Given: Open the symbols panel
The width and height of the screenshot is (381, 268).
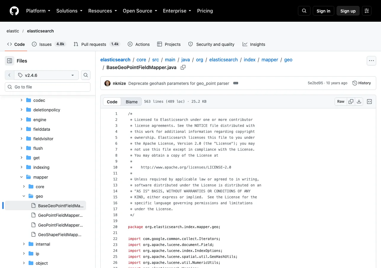Looking at the screenshot, I should click(369, 102).
